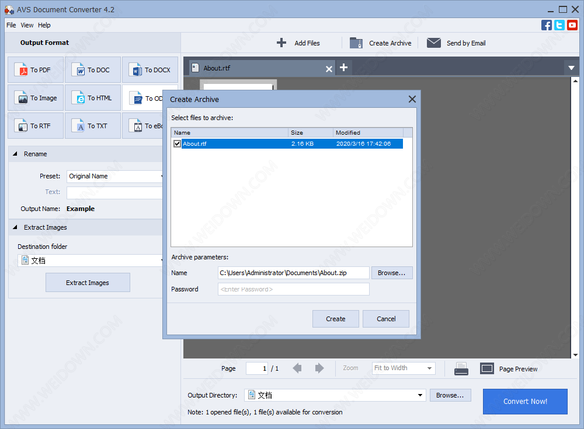
Task: Select the To PDF output format
Action: (36, 69)
